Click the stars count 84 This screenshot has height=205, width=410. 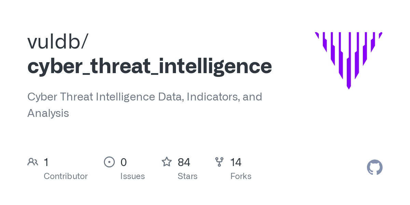[184, 162]
